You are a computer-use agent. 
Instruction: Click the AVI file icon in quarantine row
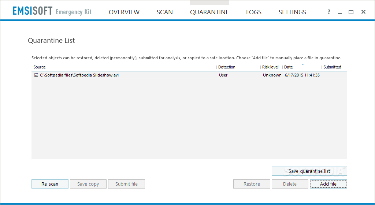(x=36, y=75)
